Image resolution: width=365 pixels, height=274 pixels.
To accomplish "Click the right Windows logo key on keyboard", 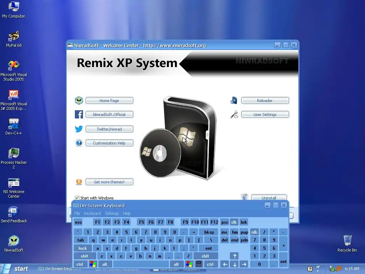I will click(189, 264).
